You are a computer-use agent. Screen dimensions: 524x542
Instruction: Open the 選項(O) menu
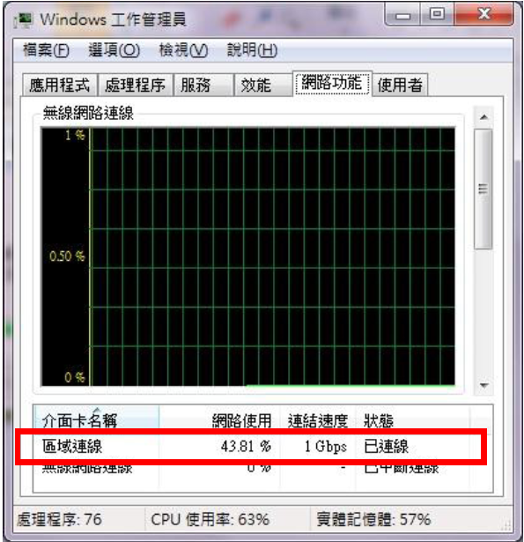114,50
